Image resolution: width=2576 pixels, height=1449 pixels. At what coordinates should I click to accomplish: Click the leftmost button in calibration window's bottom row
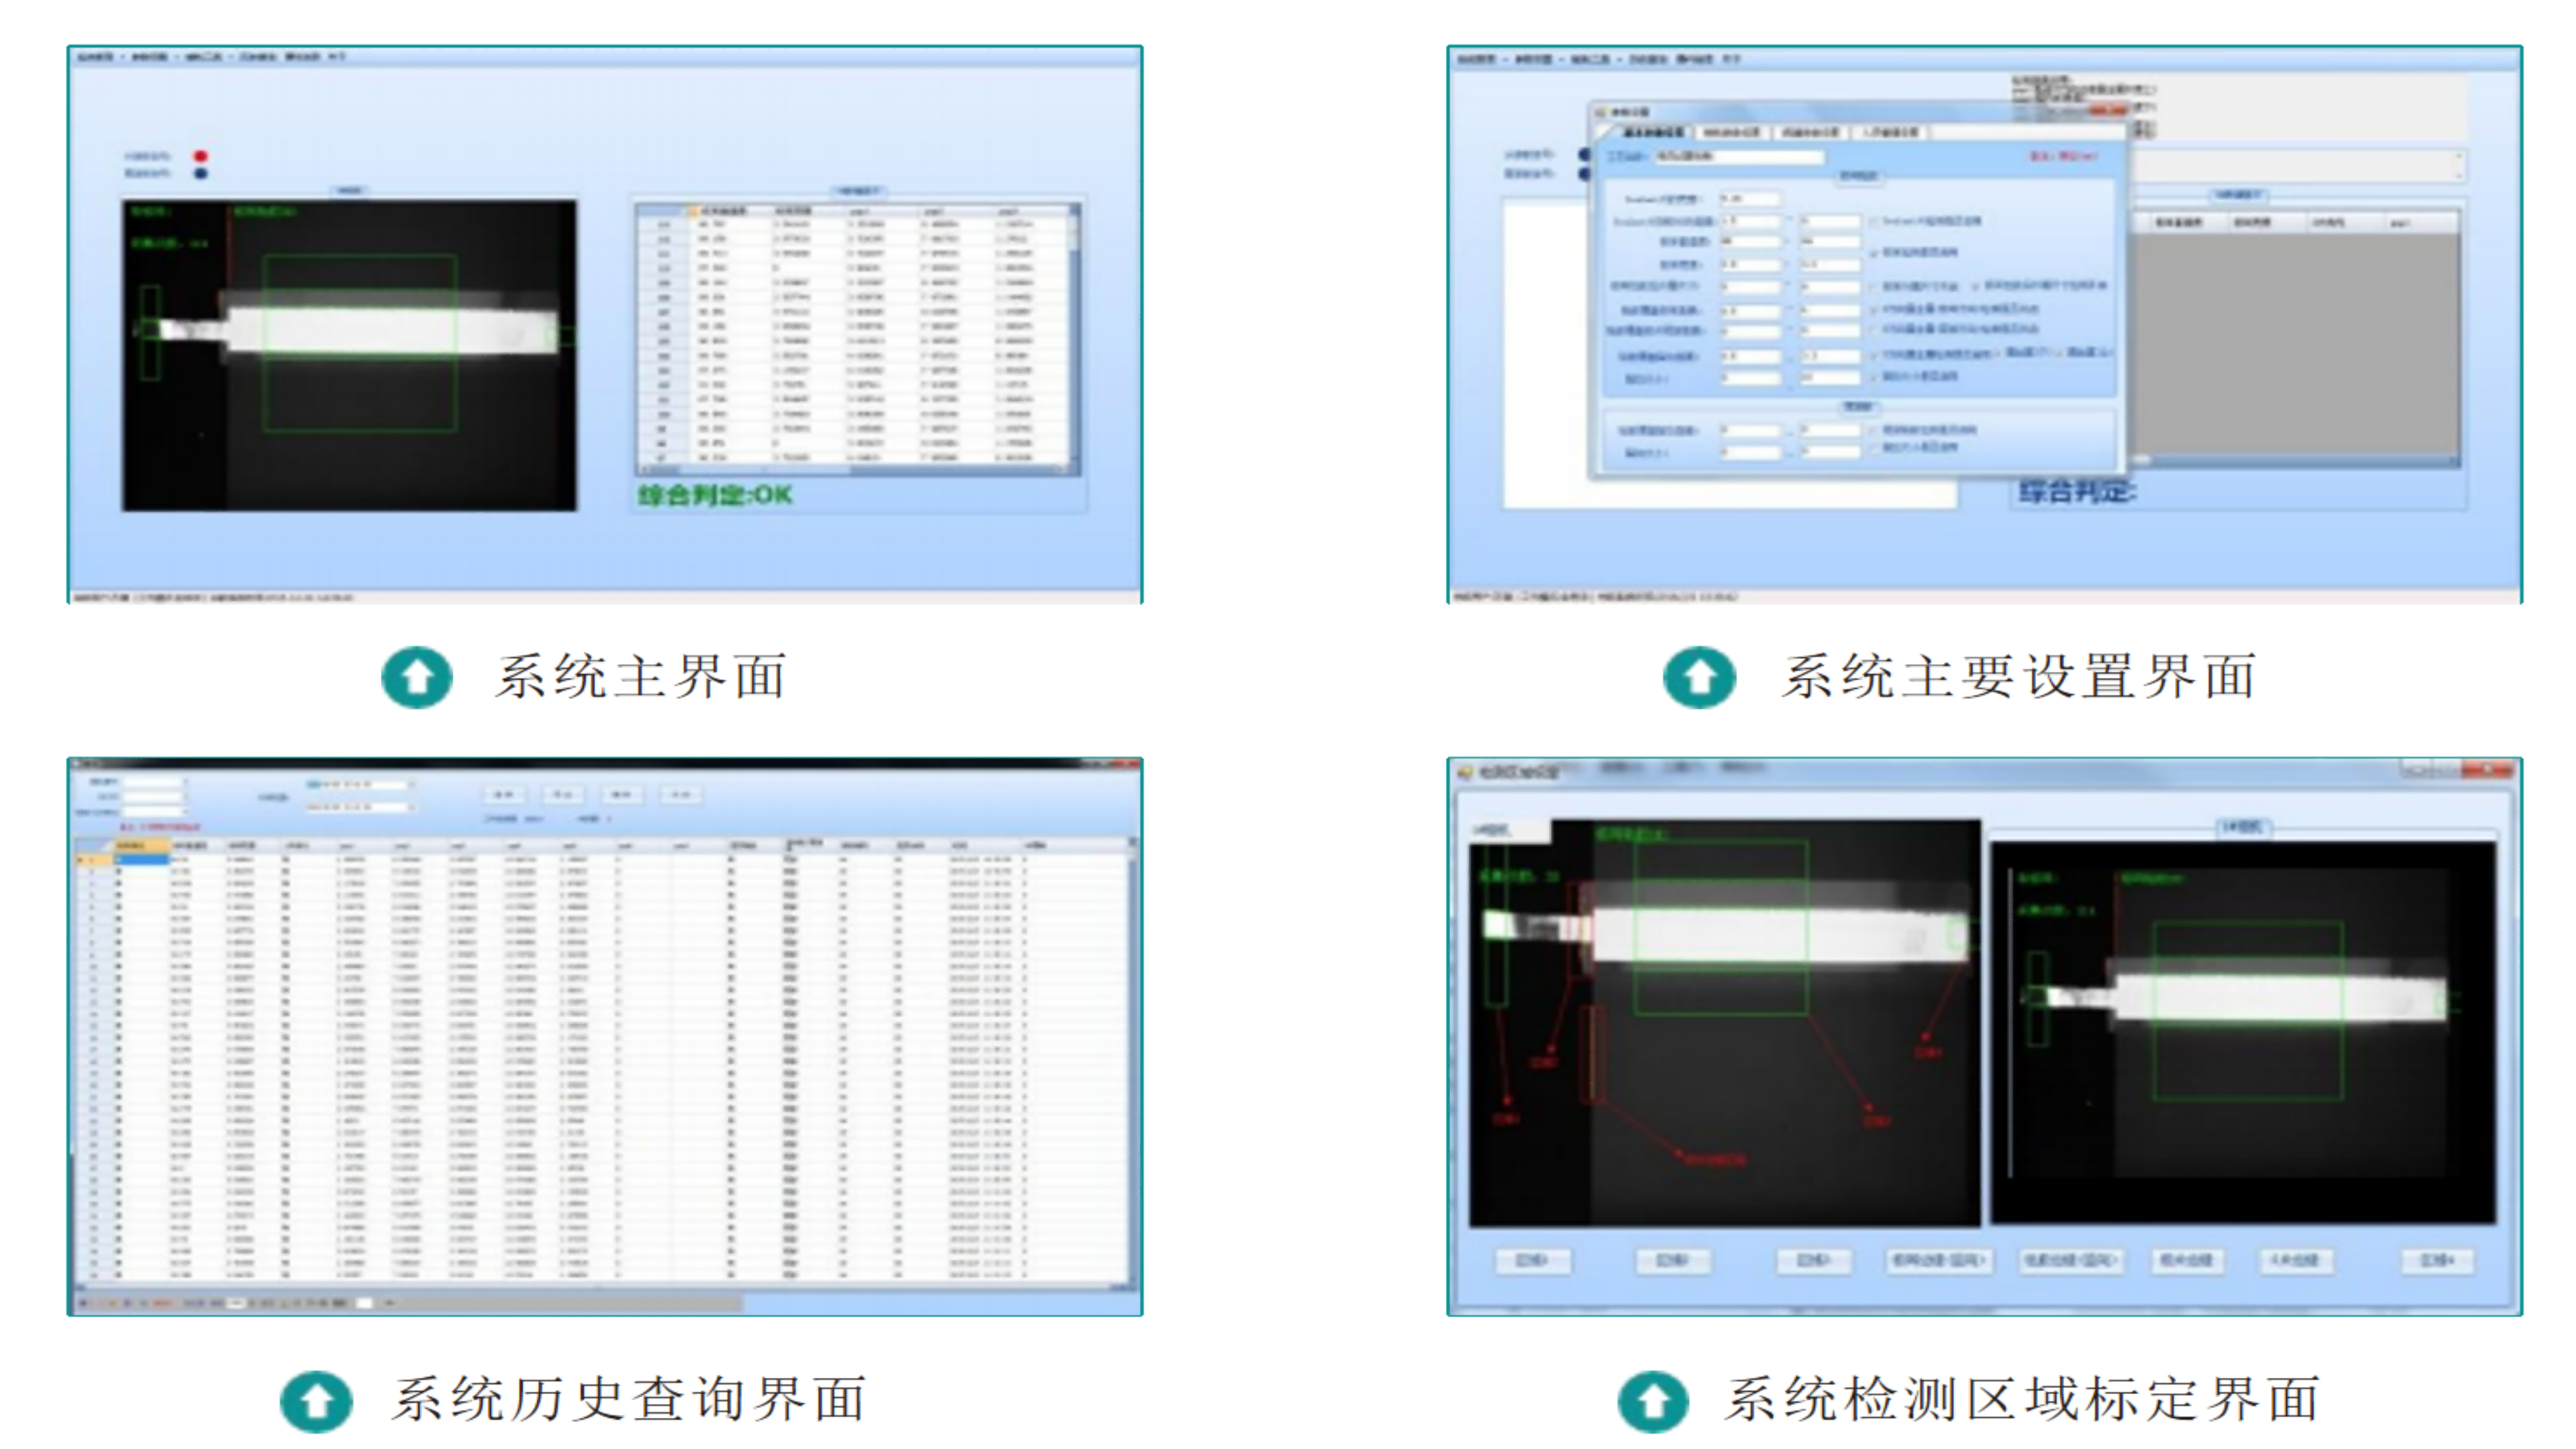pyautogui.click(x=1532, y=1261)
